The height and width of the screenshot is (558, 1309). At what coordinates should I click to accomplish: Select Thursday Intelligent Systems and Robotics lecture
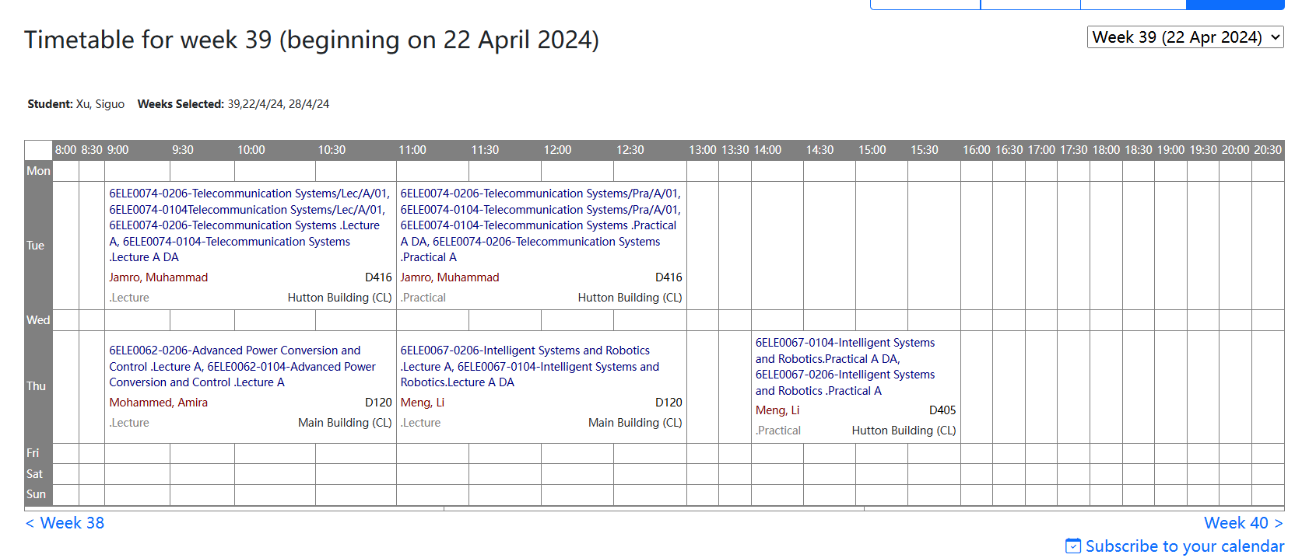[529, 366]
